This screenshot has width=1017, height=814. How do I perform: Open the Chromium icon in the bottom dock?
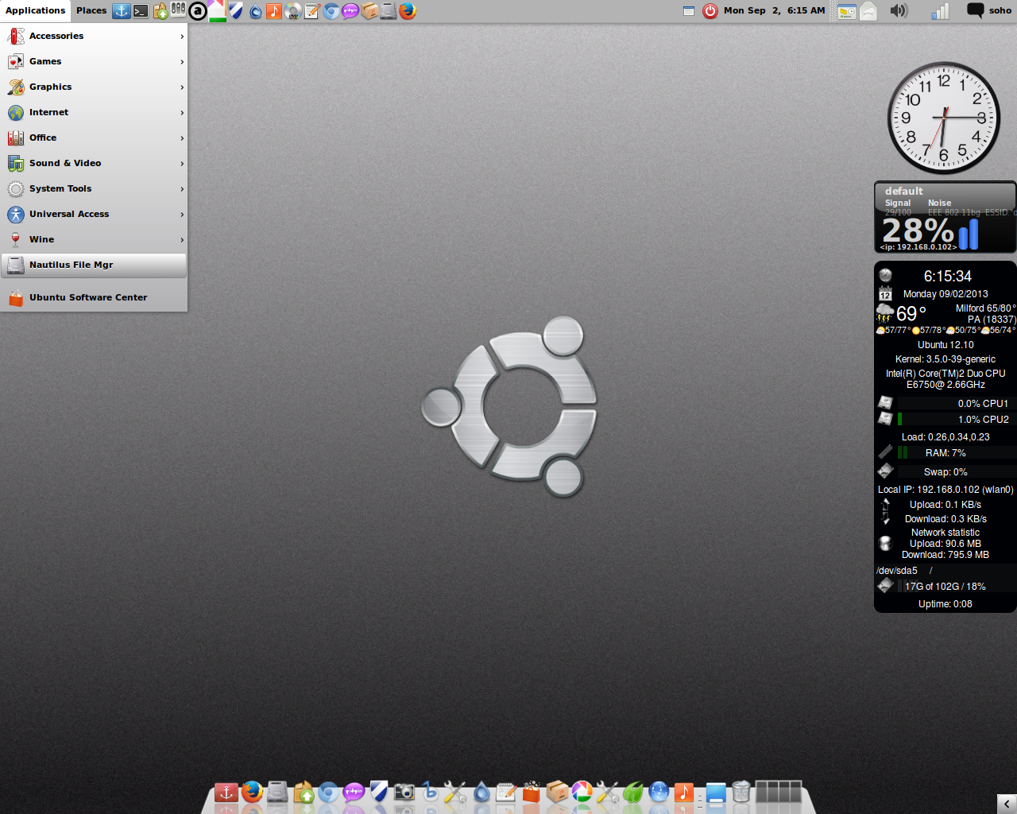[328, 792]
